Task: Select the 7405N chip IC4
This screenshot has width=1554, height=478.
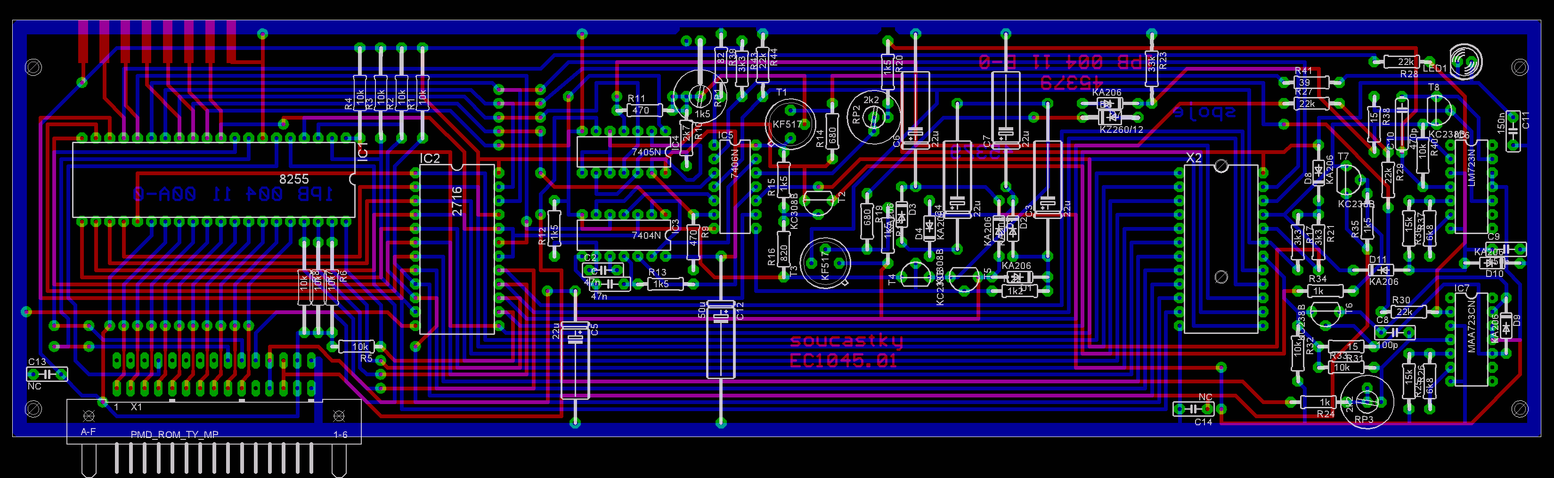Action: tap(623, 152)
